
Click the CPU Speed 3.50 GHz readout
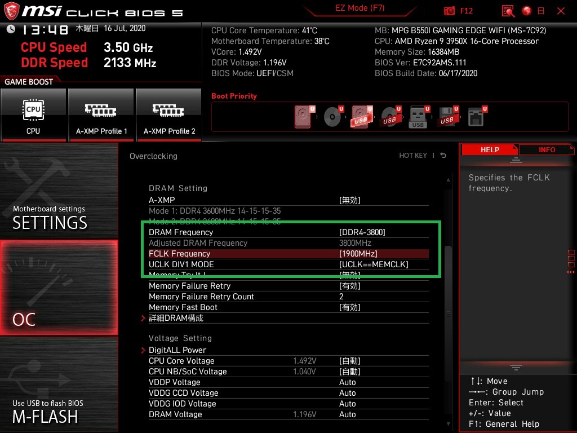(87, 47)
